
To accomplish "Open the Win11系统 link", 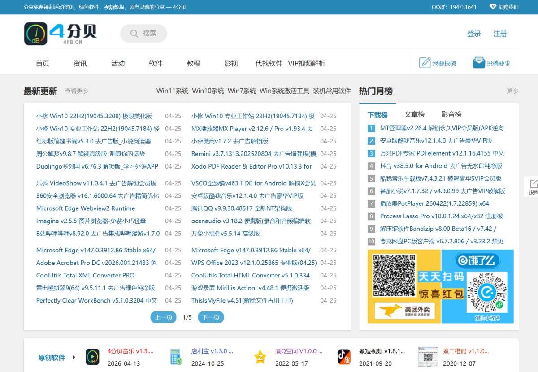I will pyautogui.click(x=173, y=91).
